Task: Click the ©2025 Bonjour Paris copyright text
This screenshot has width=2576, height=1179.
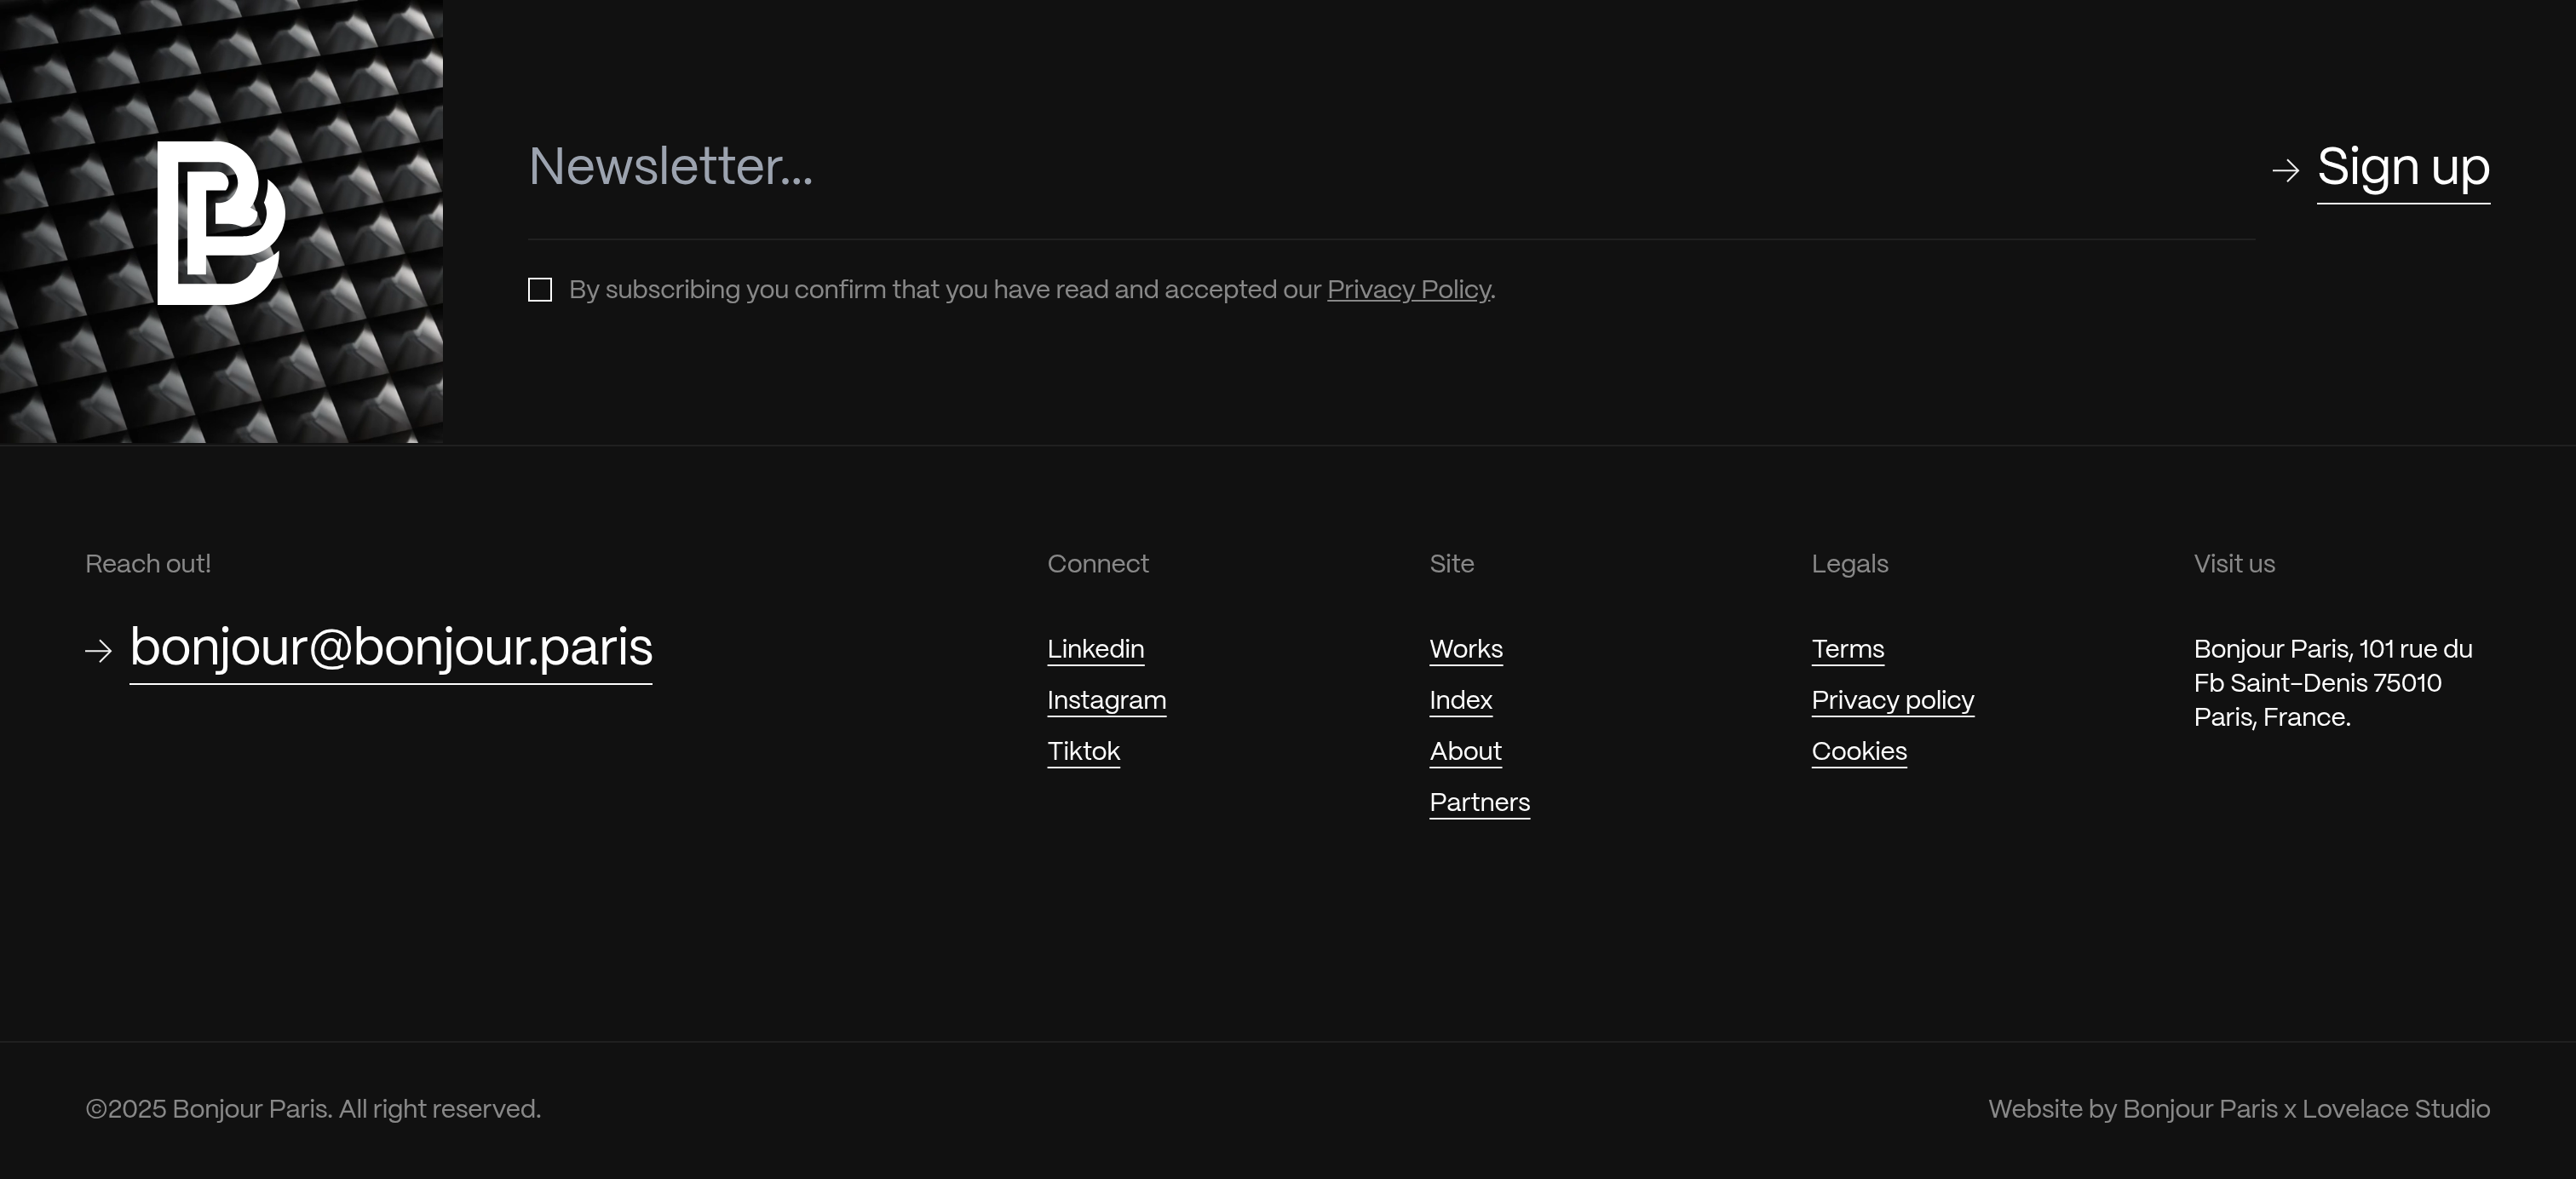Action: (313, 1109)
